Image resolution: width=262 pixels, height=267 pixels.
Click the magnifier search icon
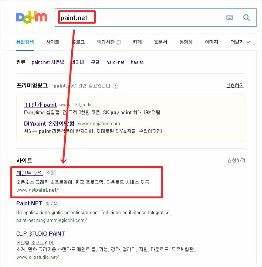(x=246, y=17)
